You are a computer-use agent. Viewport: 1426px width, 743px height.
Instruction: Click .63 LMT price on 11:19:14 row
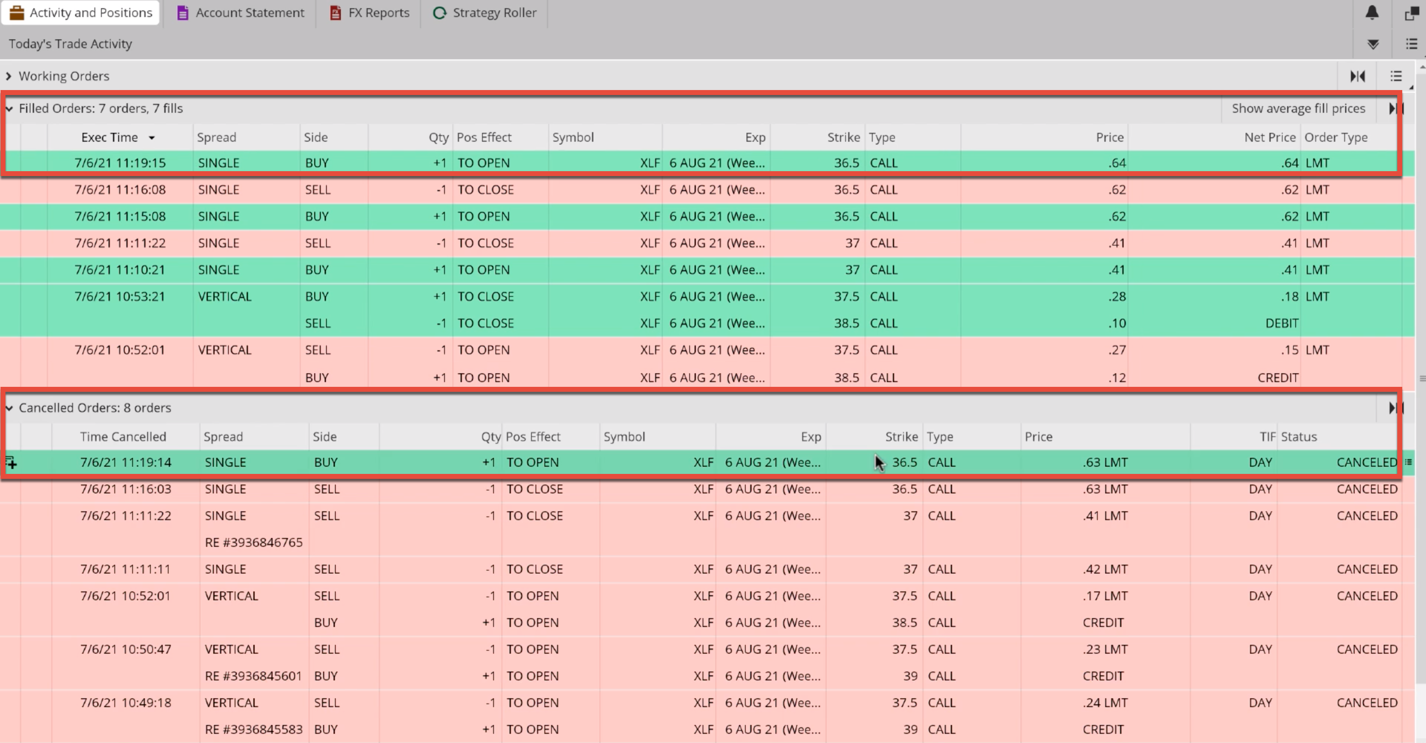pos(1105,462)
